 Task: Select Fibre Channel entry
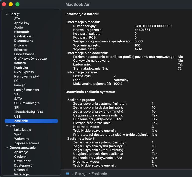click(25, 54)
